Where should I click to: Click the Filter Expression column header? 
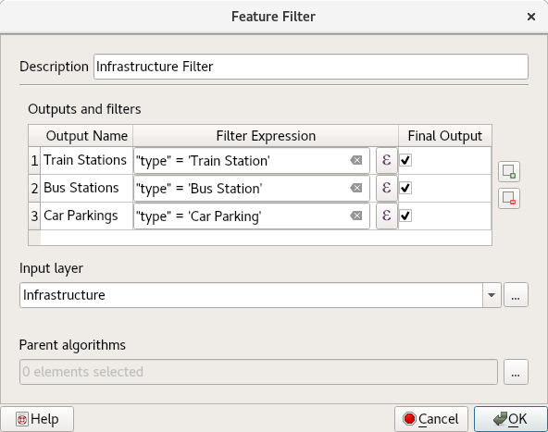tap(266, 135)
